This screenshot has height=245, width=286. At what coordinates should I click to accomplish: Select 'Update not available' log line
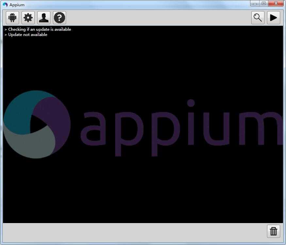[28, 35]
